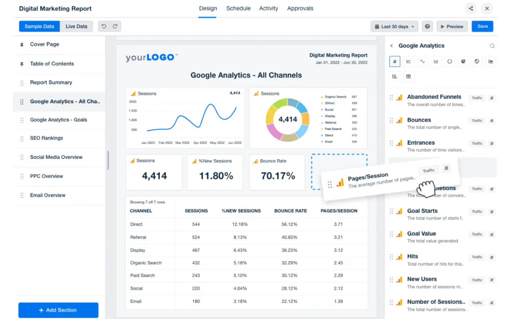
Task: Toggle the number display for Hits widget
Action: (x=492, y=257)
